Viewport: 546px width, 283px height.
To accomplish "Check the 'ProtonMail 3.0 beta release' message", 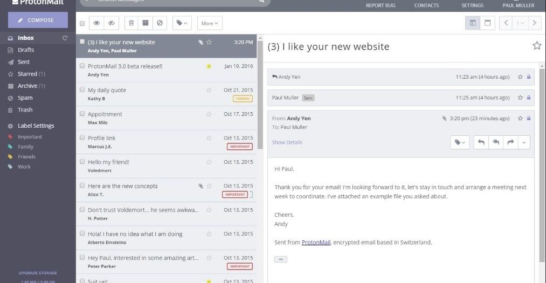I will [82, 65].
